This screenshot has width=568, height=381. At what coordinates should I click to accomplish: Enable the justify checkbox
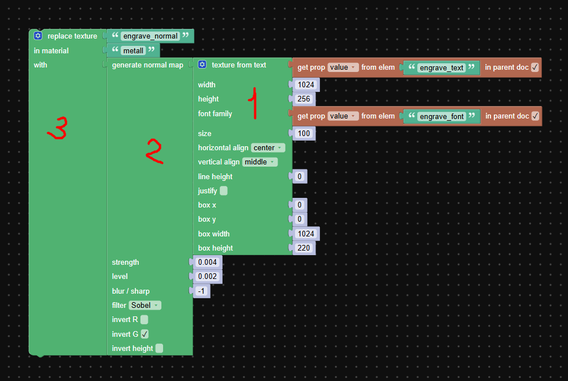[x=224, y=190]
